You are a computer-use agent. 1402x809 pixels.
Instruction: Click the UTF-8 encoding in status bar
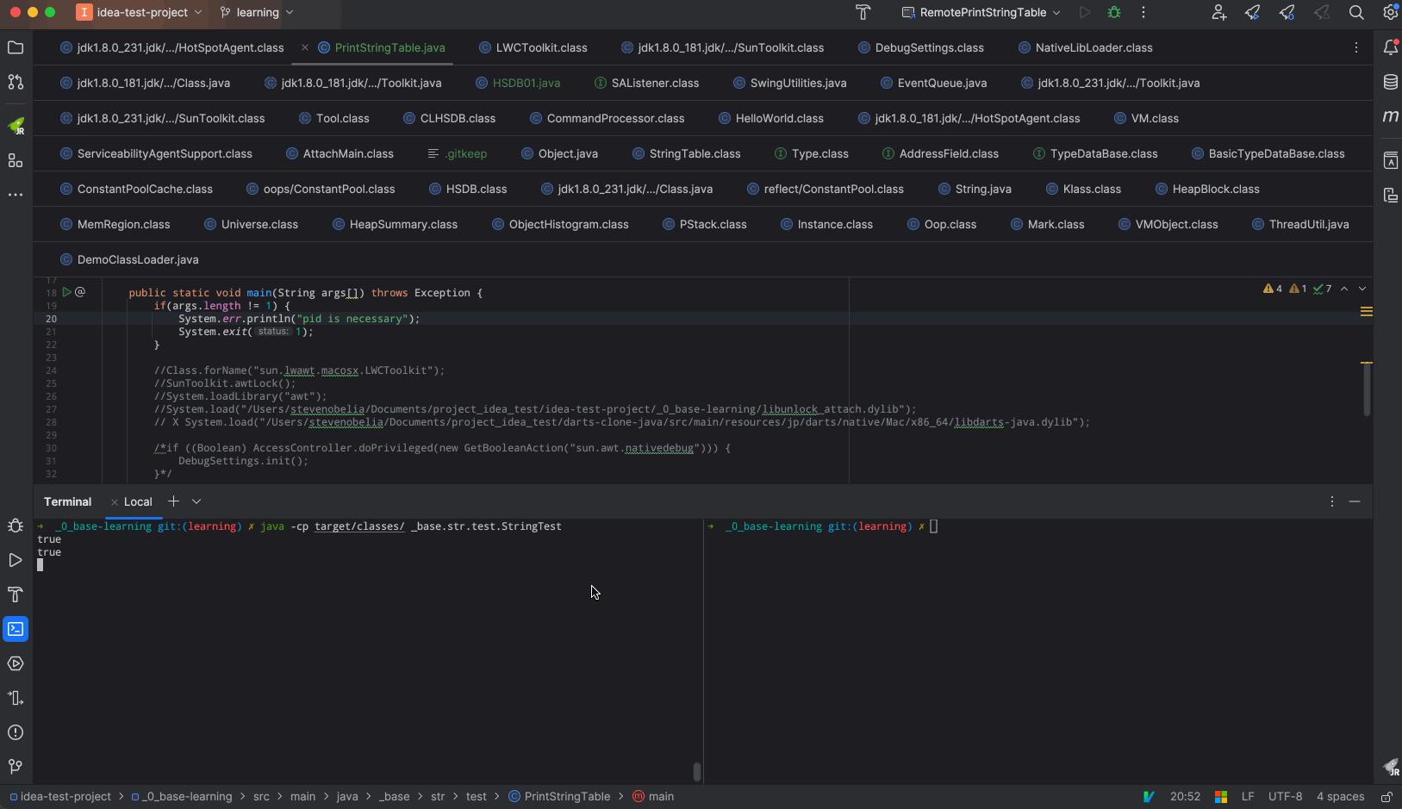tap(1285, 797)
